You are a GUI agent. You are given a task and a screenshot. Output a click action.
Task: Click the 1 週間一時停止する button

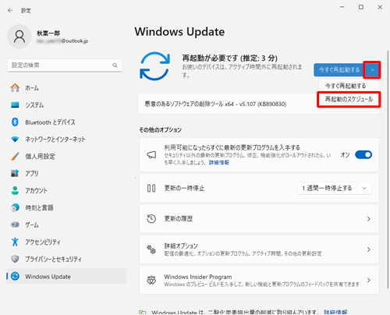pyautogui.click(x=328, y=188)
